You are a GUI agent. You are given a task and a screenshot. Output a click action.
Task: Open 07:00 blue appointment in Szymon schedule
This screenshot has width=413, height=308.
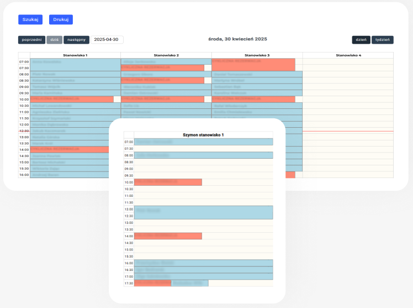pos(203,142)
